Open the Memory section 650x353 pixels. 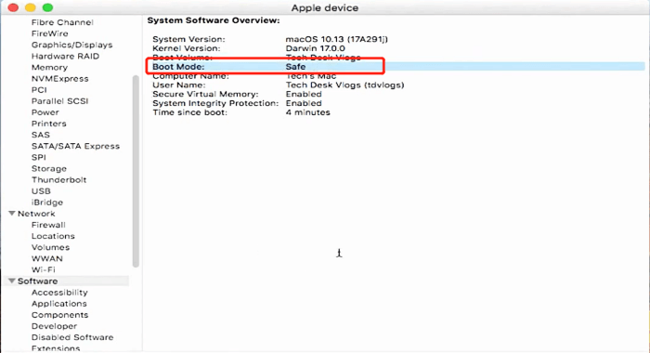pos(49,67)
